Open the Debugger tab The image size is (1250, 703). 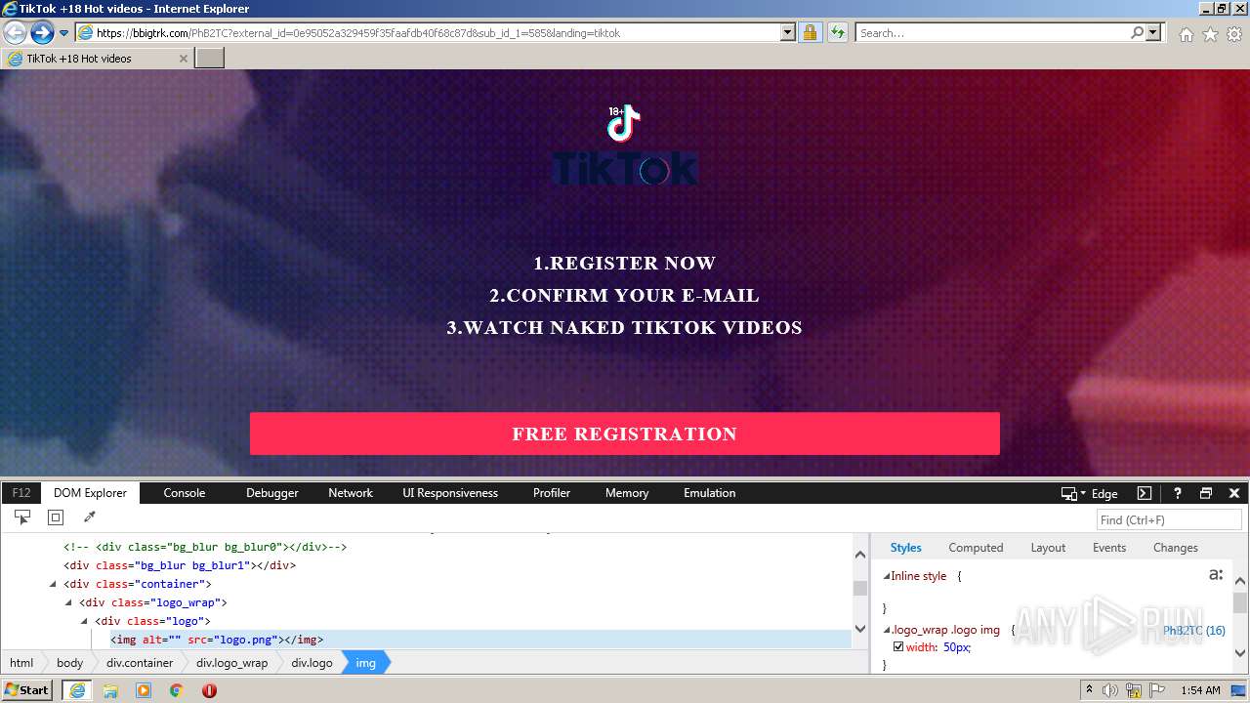(x=272, y=493)
